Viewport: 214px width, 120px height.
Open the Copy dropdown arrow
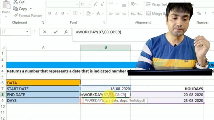point(31,9)
